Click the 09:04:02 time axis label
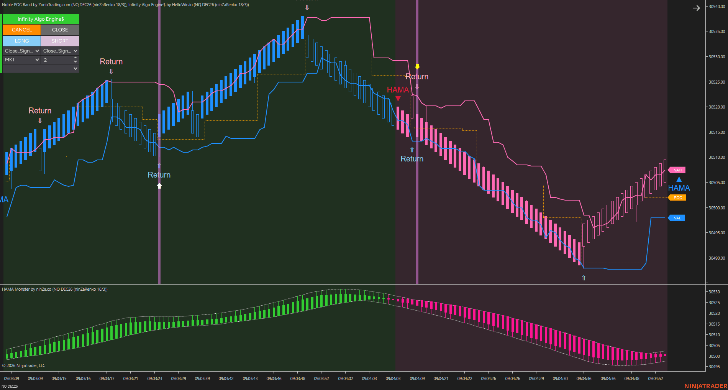Viewport: 728px width, 390px height. click(x=346, y=378)
